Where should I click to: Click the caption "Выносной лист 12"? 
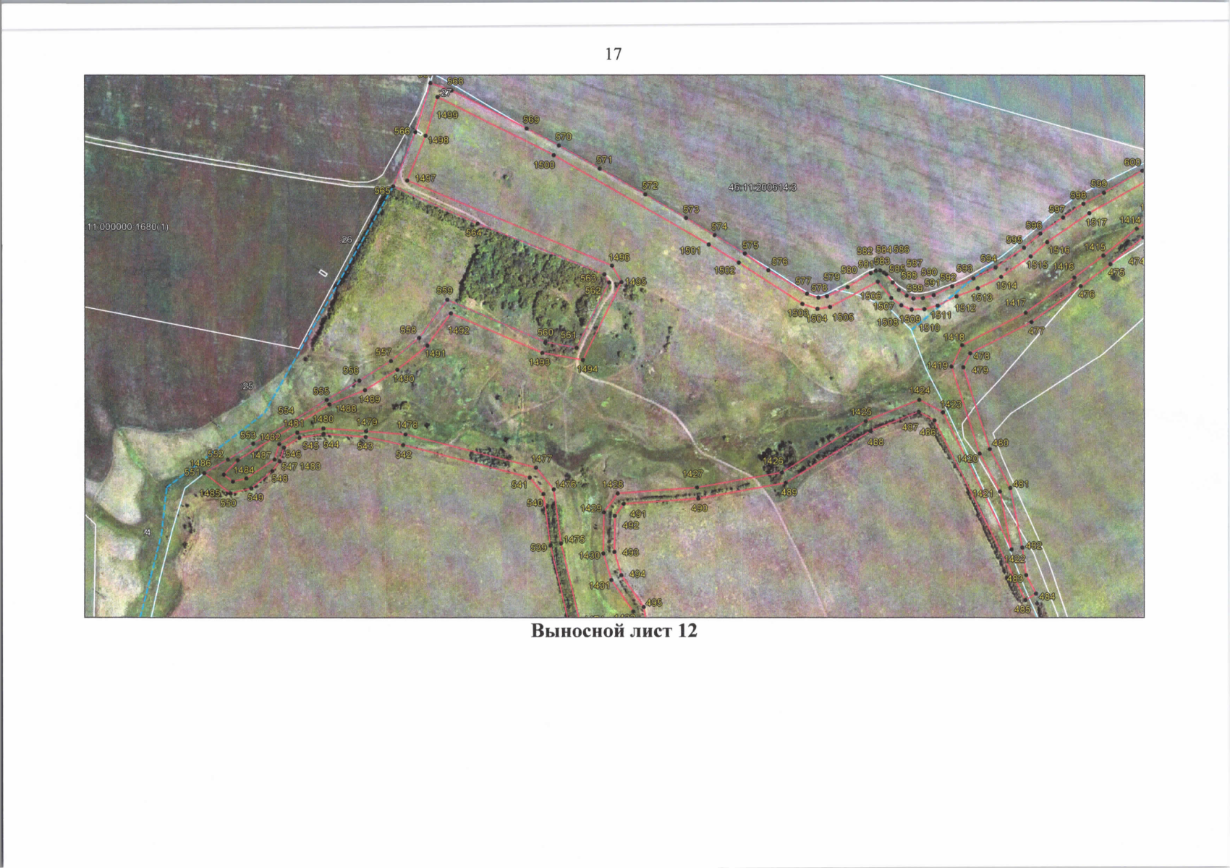point(614,631)
